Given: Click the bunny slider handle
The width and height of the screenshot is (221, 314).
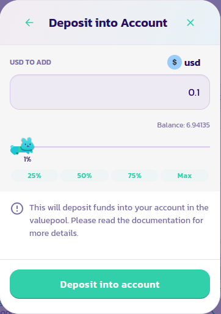Looking at the screenshot, I should pyautogui.click(x=27, y=146).
